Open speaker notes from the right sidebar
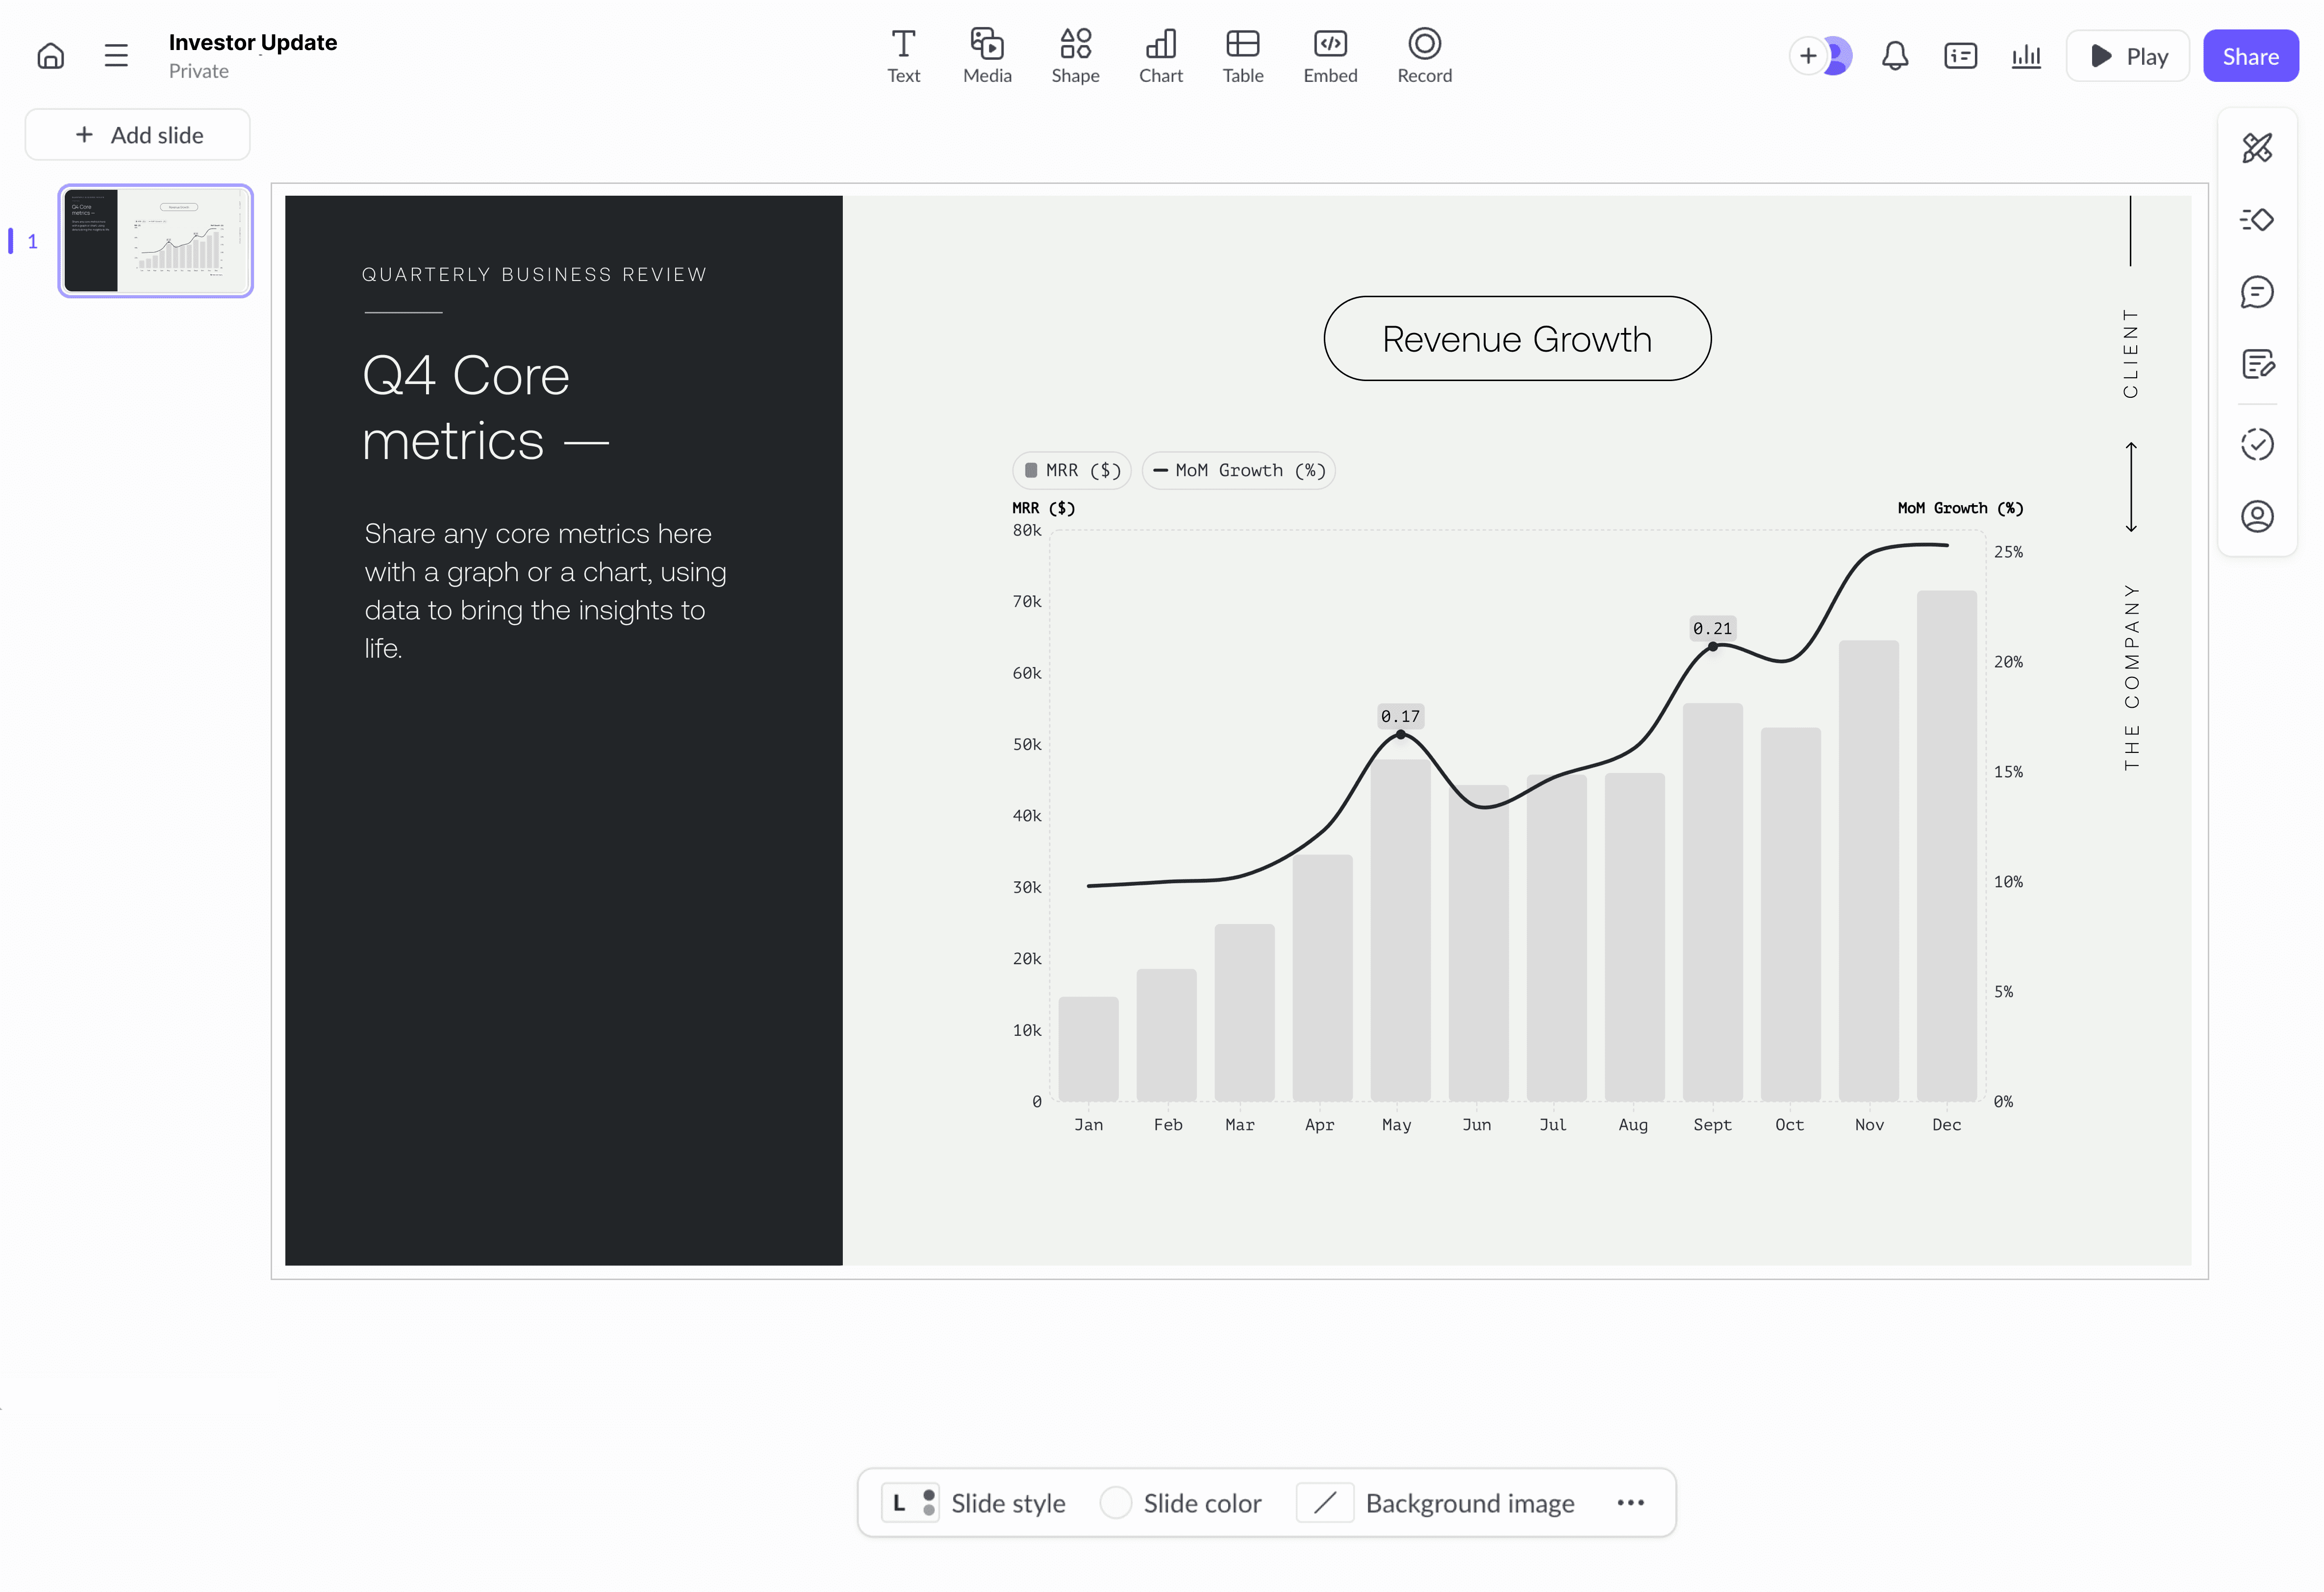Screen dimensions: 2324x1592 pos(2257,365)
